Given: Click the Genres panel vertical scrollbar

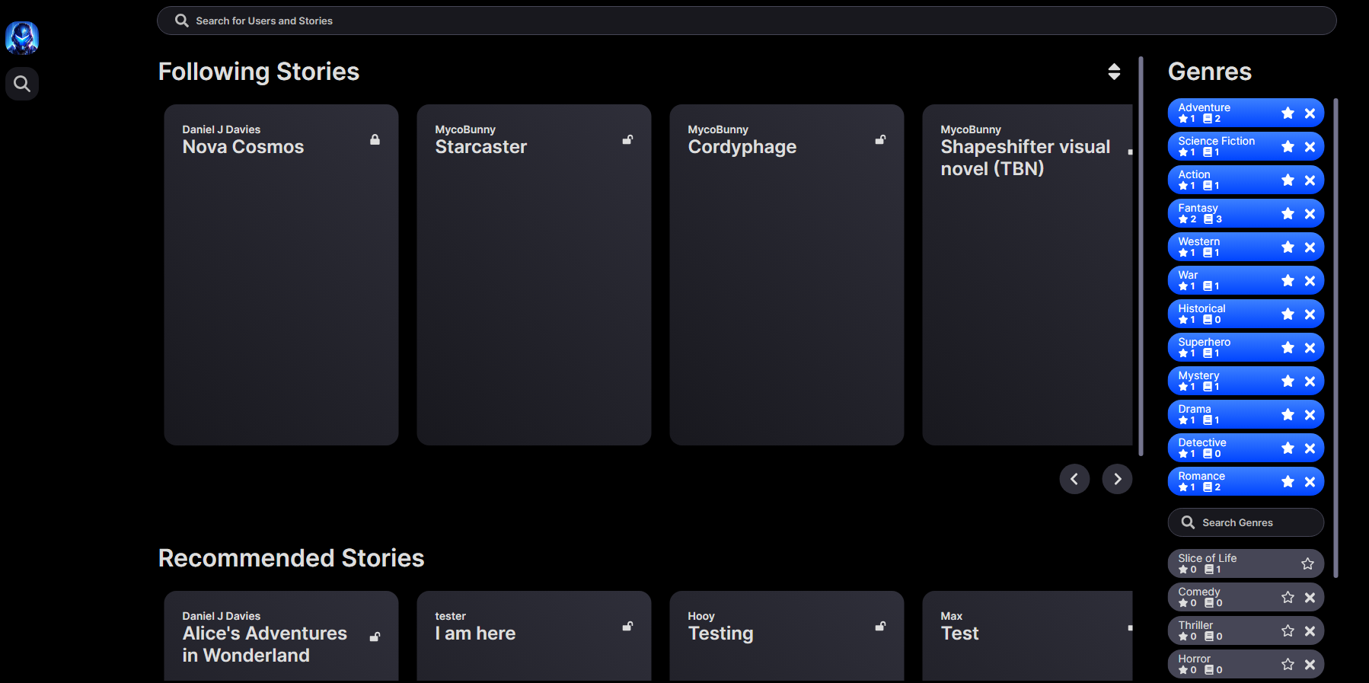Looking at the screenshot, I should click(1335, 335).
